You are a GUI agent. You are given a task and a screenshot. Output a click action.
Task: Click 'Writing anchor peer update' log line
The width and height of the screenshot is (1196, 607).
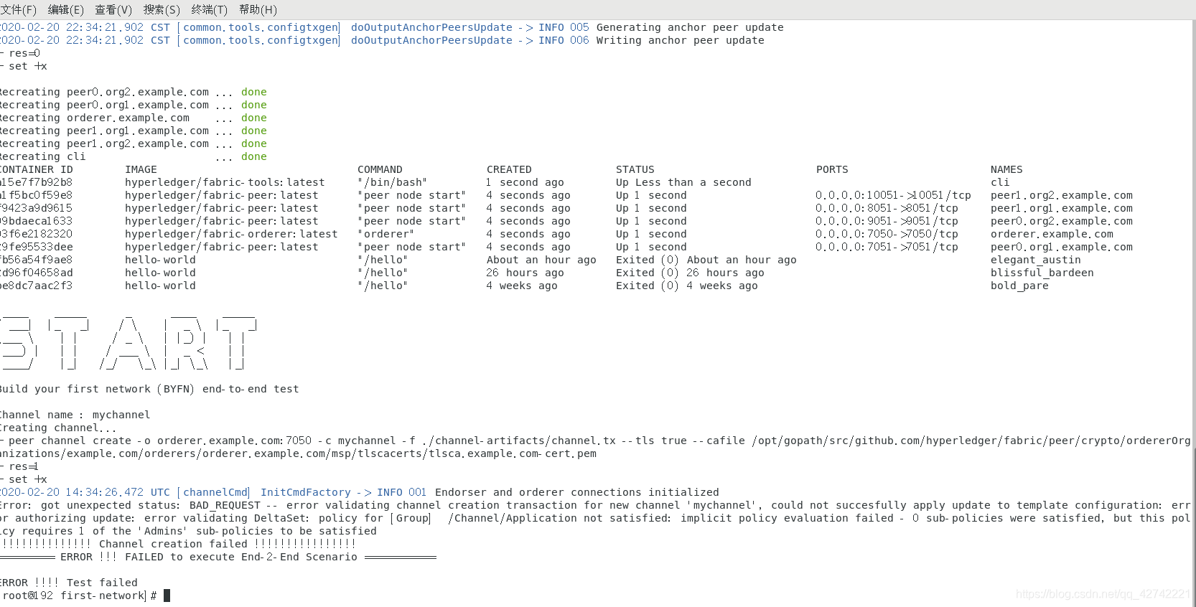tap(680, 40)
